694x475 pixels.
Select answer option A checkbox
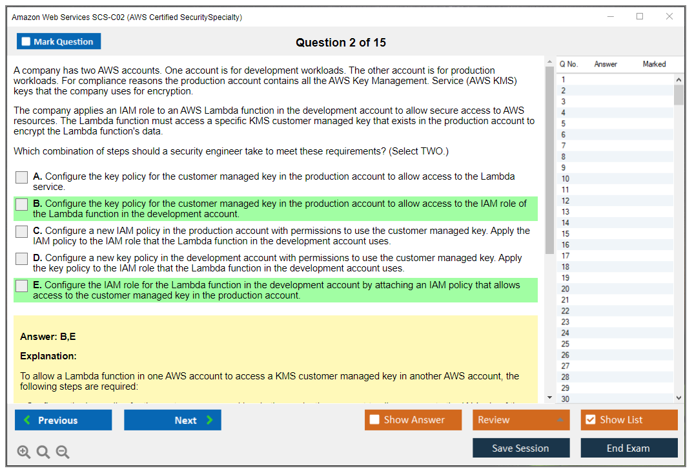pos(22,177)
